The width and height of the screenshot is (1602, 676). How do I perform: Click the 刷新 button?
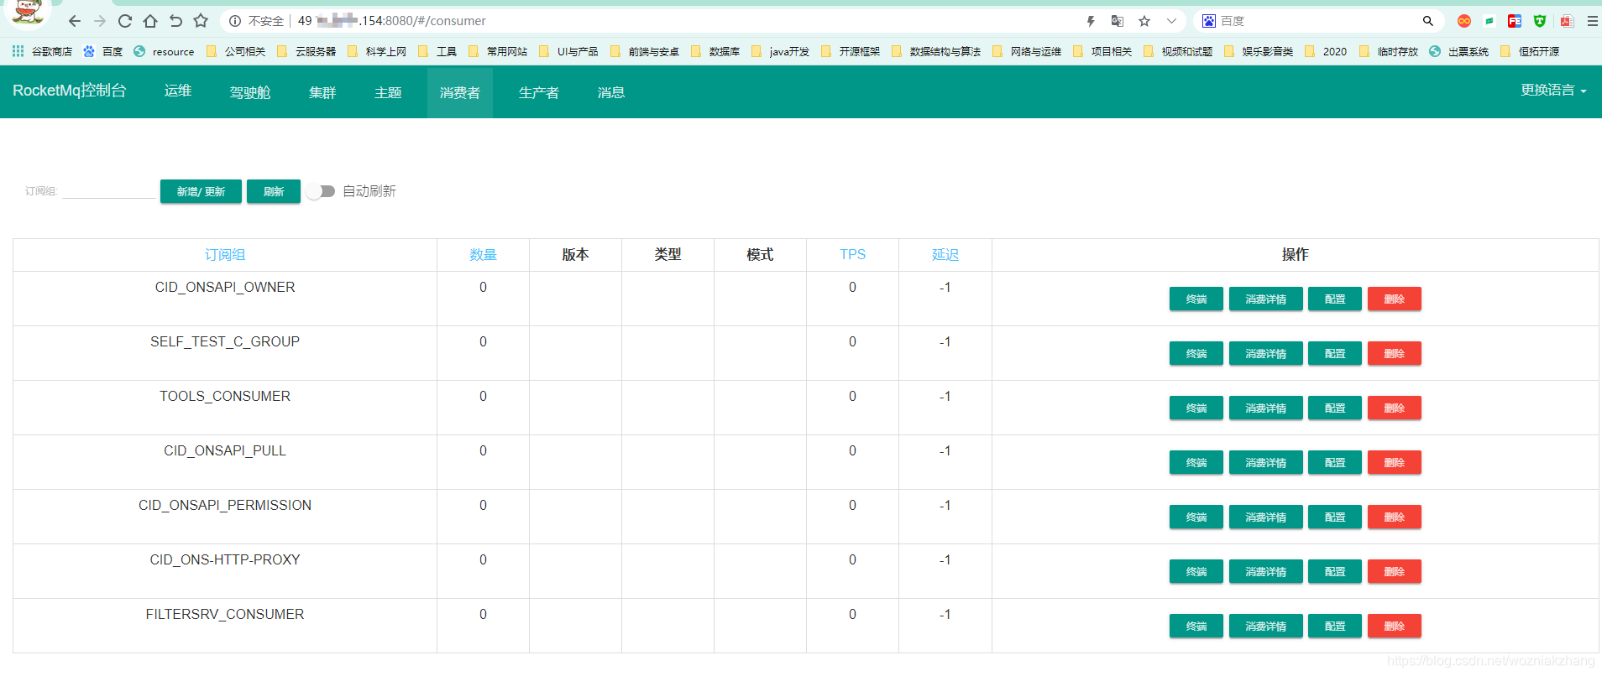coord(274,191)
